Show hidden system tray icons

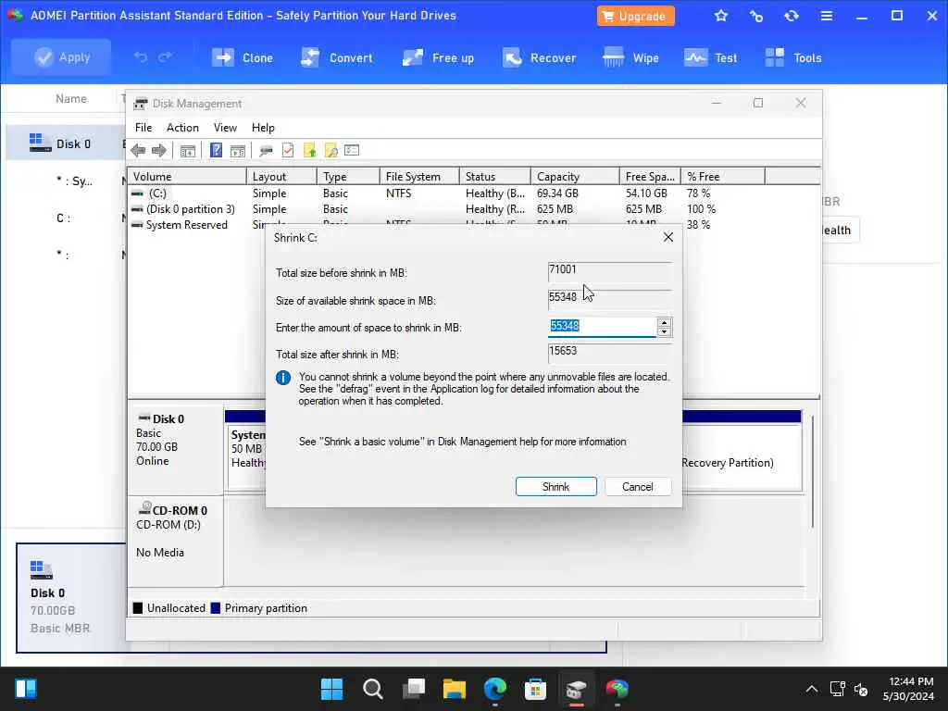pos(811,689)
